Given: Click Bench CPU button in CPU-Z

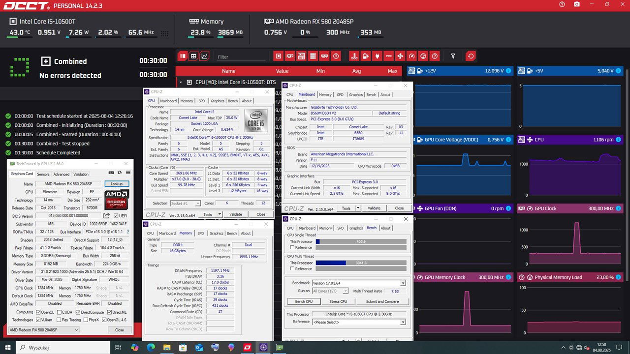Looking at the screenshot, I should click(304, 301).
